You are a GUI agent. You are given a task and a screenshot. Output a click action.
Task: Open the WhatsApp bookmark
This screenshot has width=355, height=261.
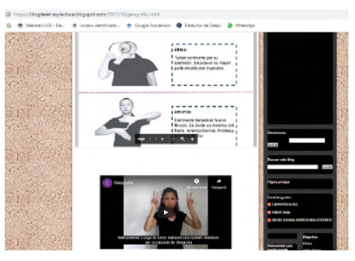[244, 25]
